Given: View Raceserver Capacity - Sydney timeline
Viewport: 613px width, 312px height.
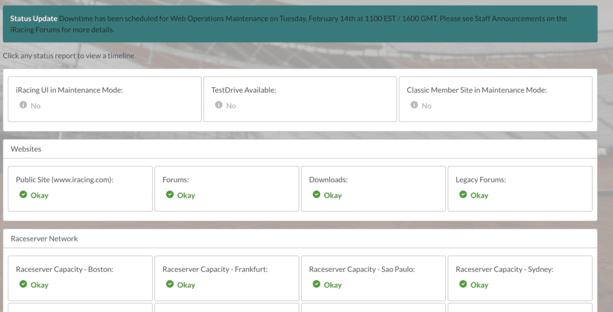Looking at the screenshot, I should click(x=520, y=279).
